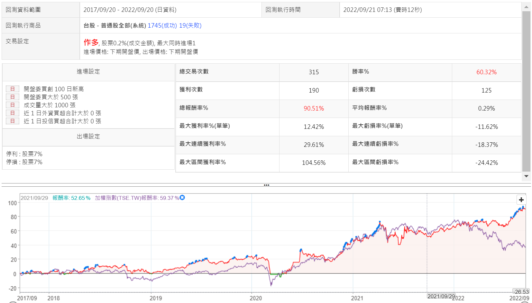
Task: Click the plus button on the chart
Action: click(x=521, y=200)
